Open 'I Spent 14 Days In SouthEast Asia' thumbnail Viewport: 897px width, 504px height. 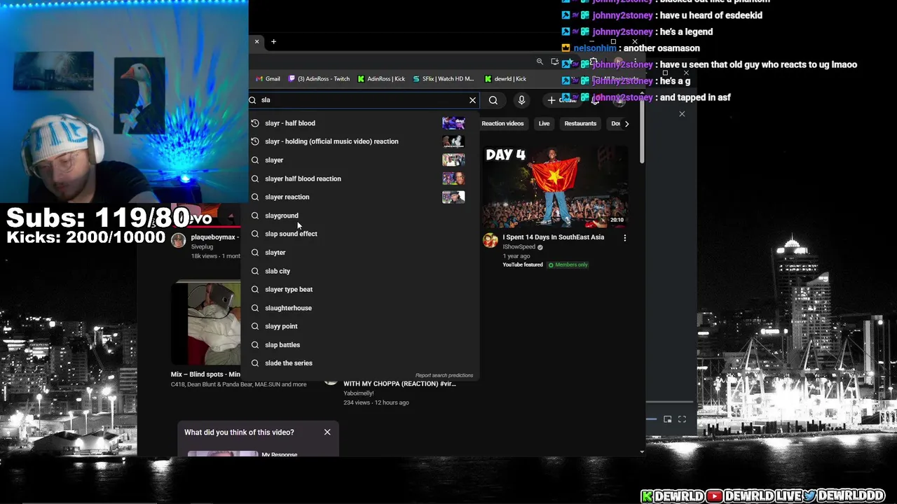pyautogui.click(x=555, y=186)
